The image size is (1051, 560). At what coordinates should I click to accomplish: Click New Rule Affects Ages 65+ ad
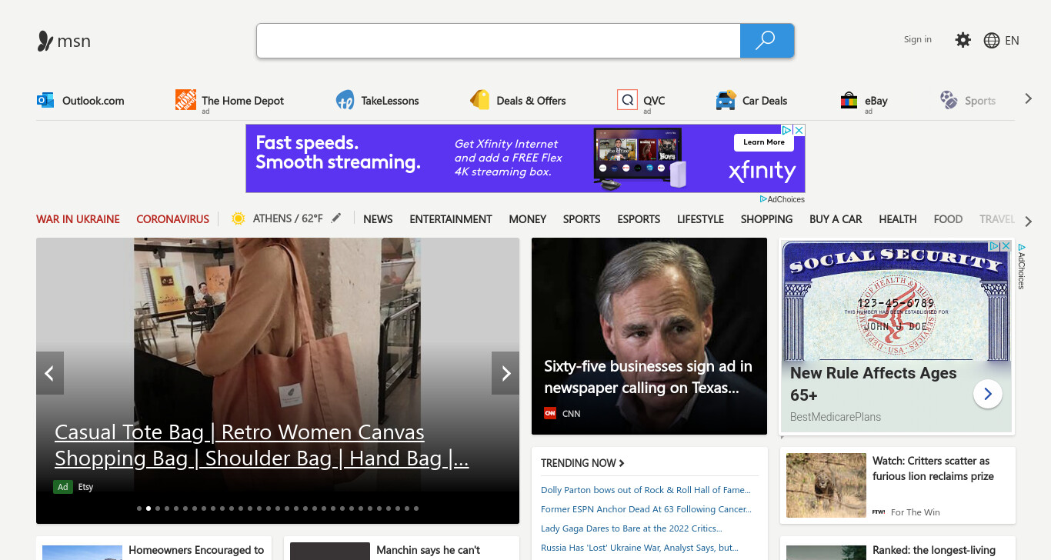tap(873, 384)
